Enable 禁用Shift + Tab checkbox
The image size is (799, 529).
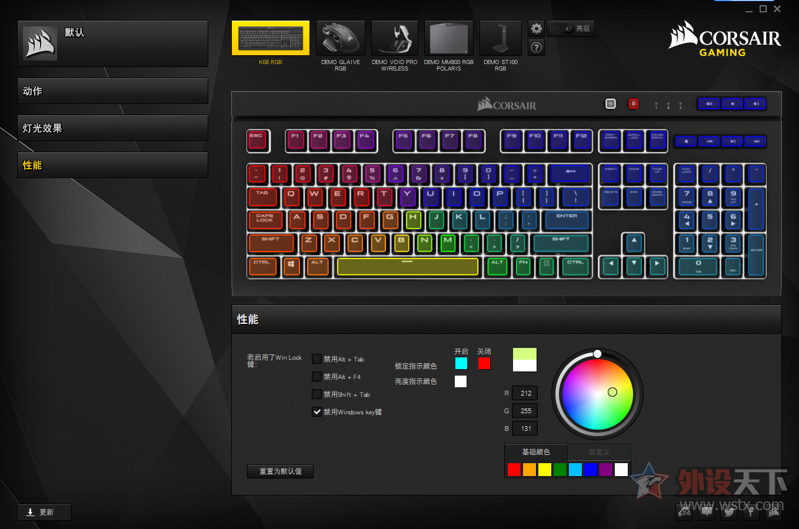click(x=317, y=394)
